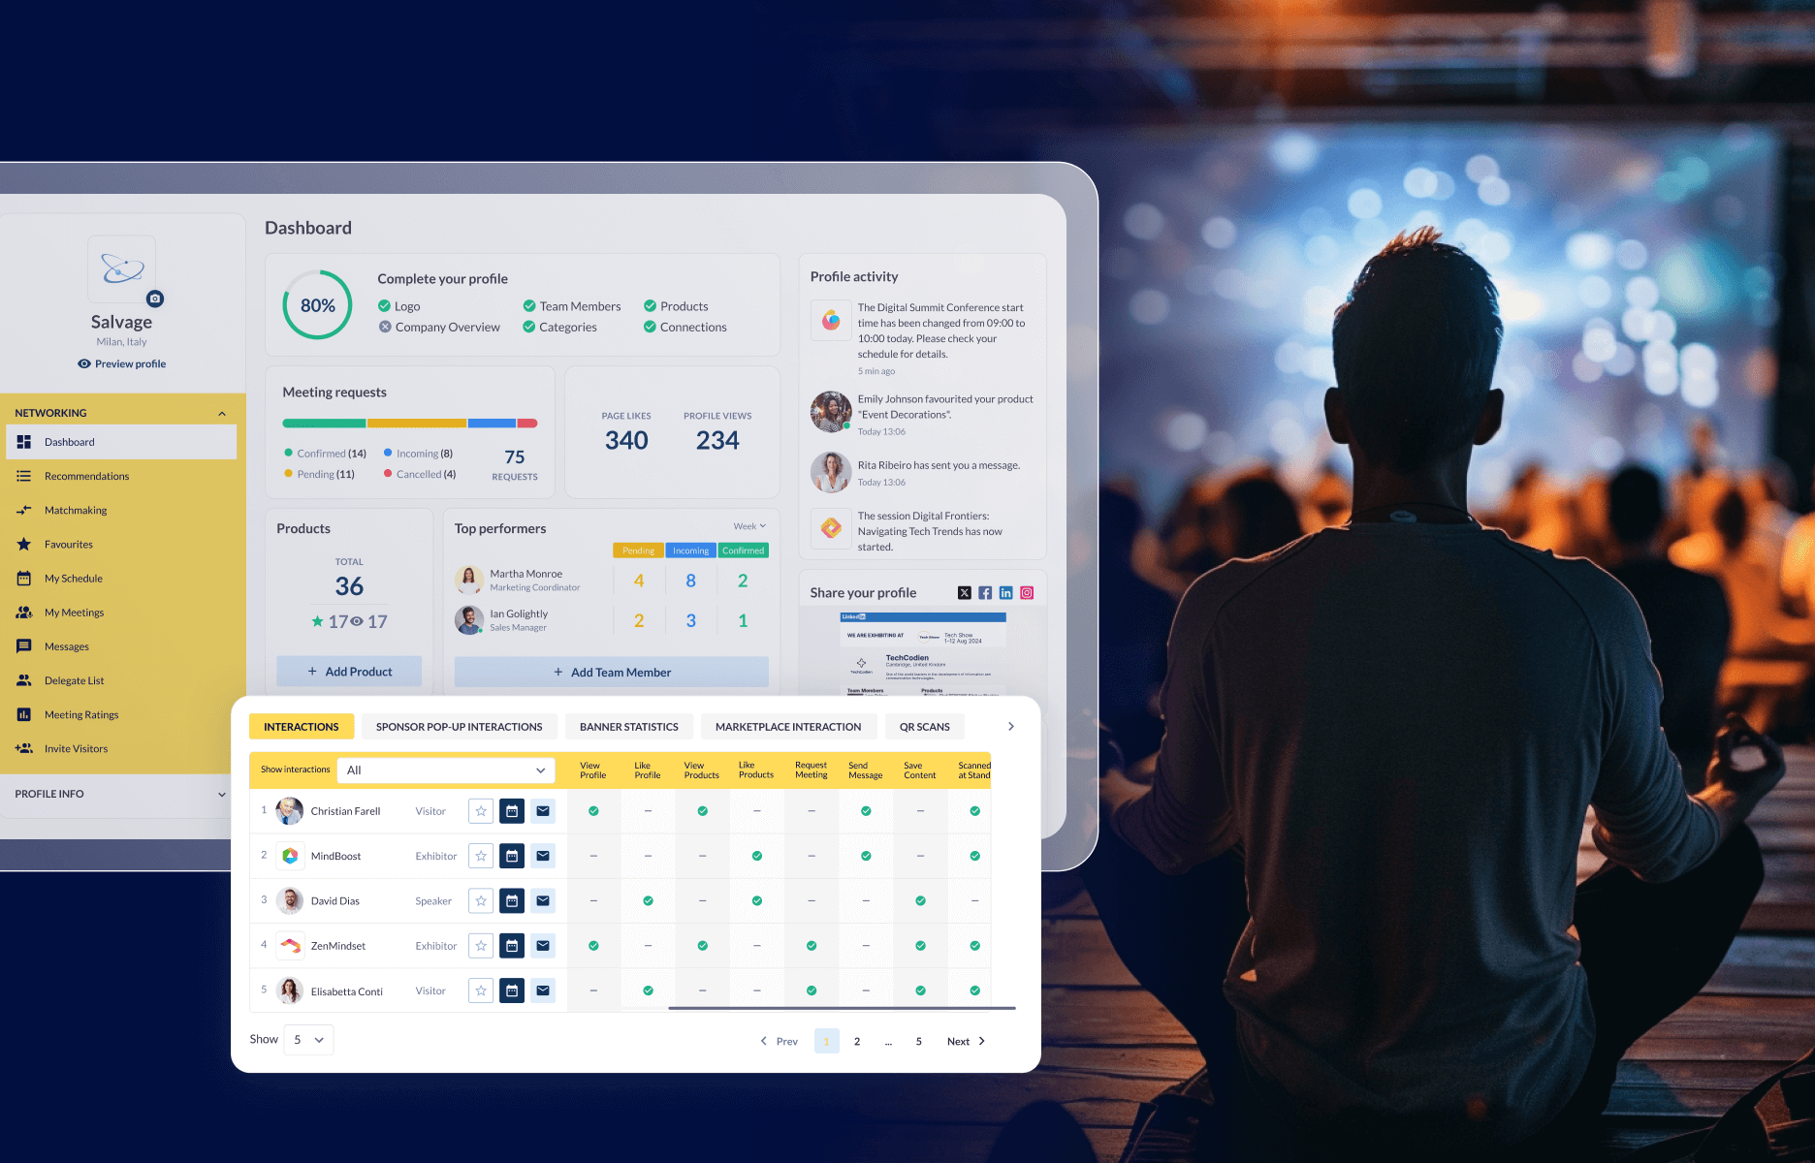Click the Company Overview incomplete checkmark
This screenshot has height=1163, width=1815.
385,328
